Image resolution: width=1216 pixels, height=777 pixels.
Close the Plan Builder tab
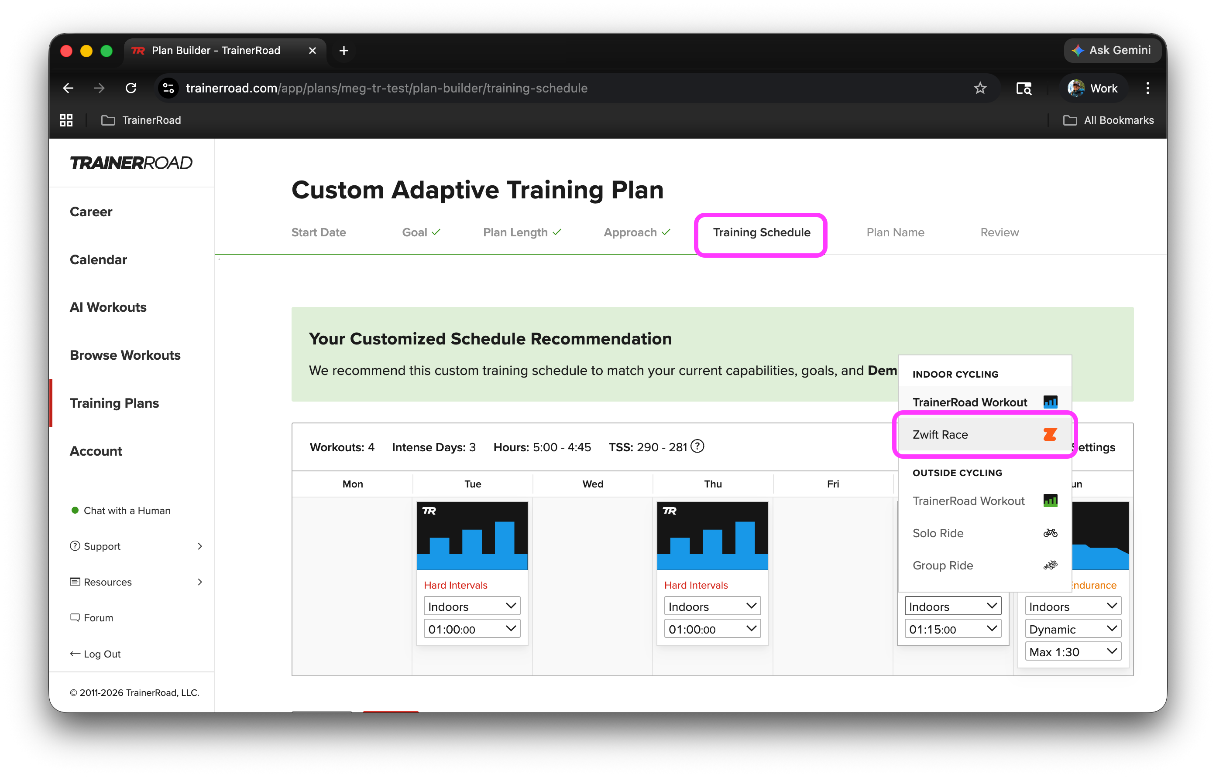point(313,51)
